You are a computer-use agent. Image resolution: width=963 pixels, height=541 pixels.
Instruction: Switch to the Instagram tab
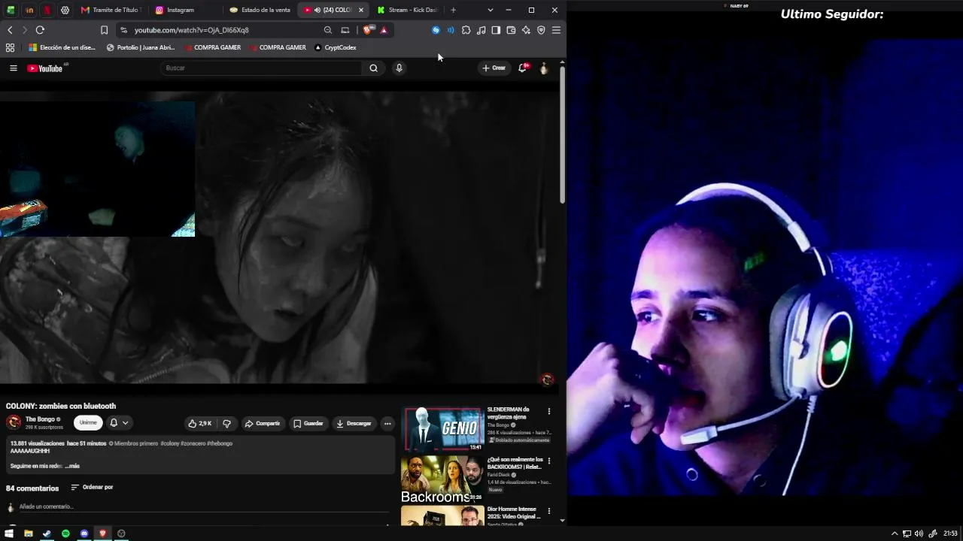tap(185, 10)
